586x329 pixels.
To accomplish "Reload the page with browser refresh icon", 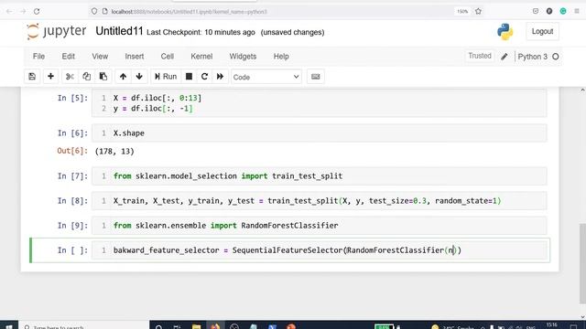I will coord(37,12).
